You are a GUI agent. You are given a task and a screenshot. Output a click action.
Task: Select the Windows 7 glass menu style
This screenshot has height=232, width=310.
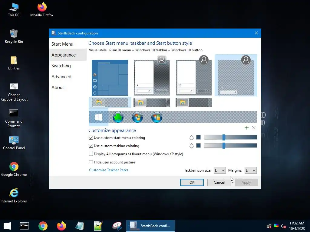(152, 76)
